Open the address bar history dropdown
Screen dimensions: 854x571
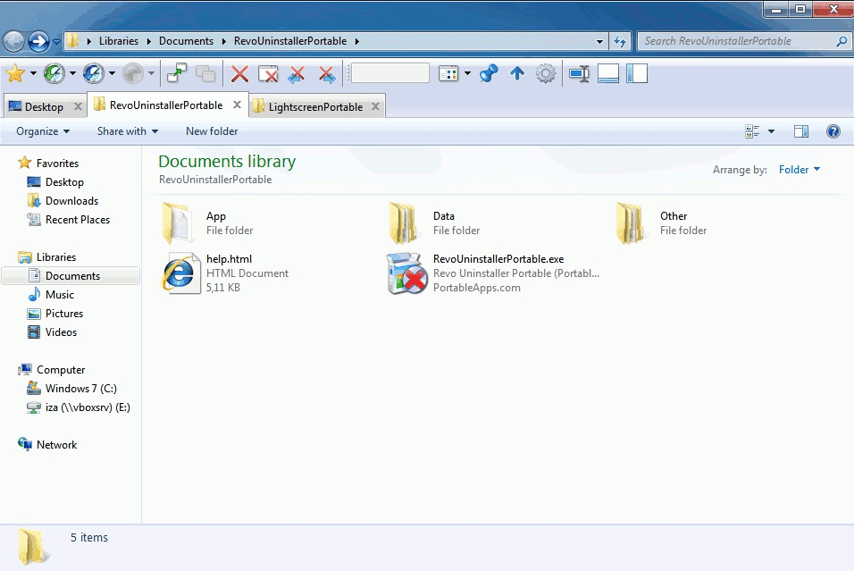pos(599,41)
